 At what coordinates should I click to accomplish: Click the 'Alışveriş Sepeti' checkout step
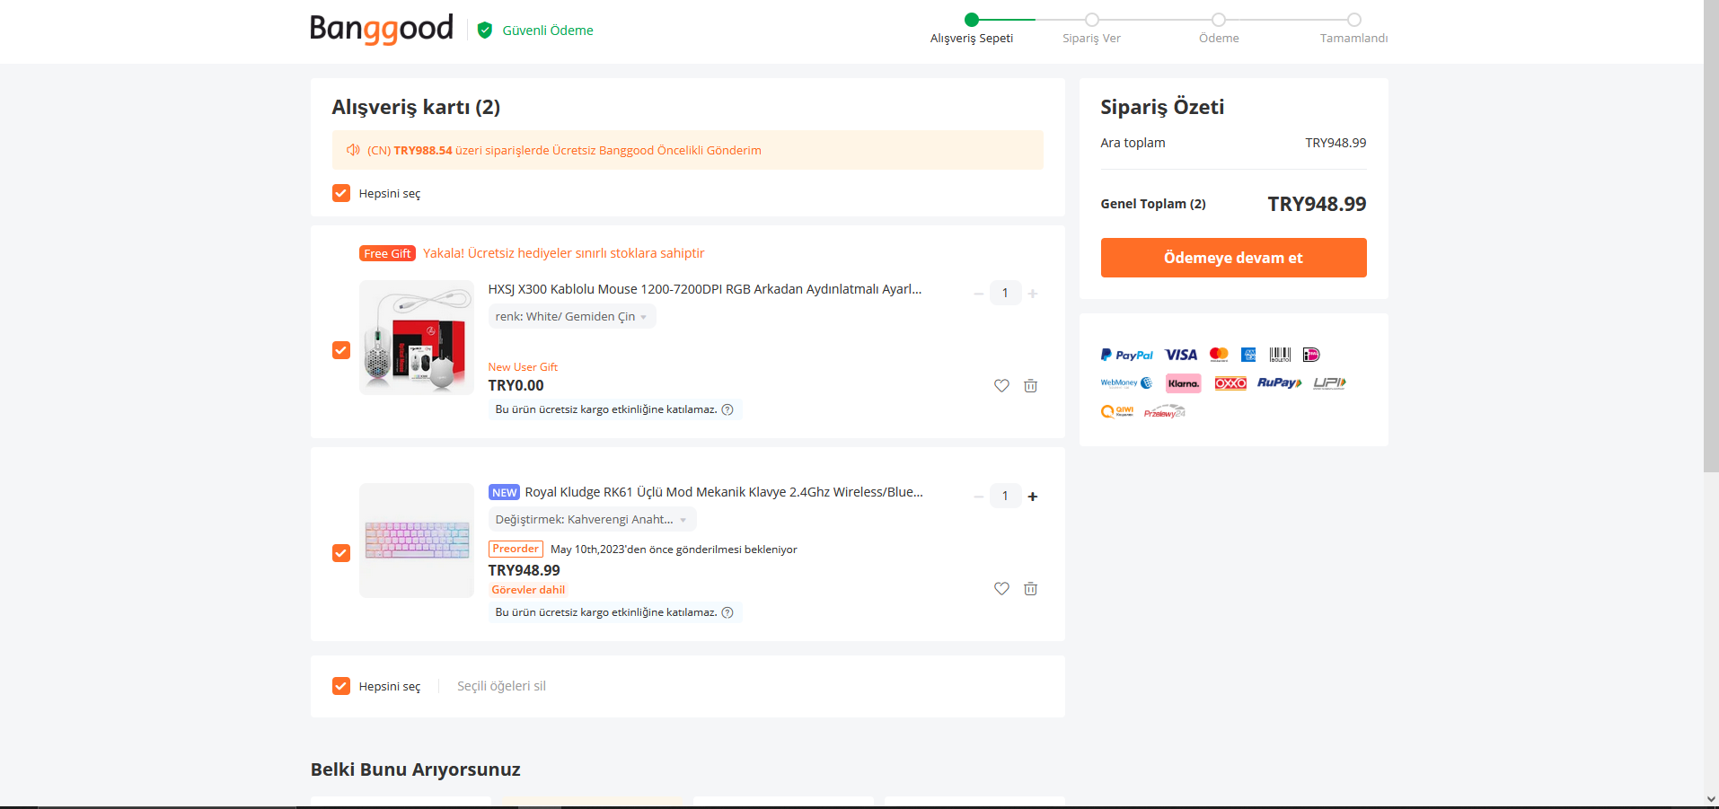pyautogui.click(x=972, y=38)
